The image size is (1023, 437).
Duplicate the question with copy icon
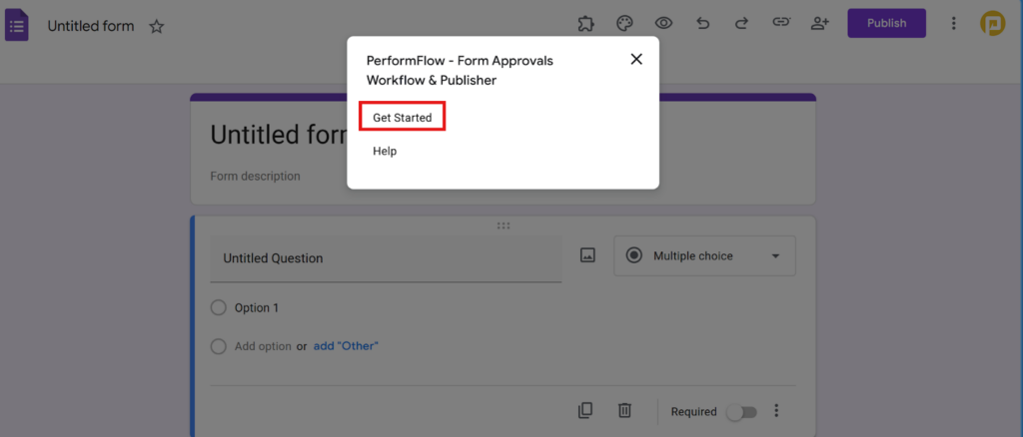(x=585, y=410)
